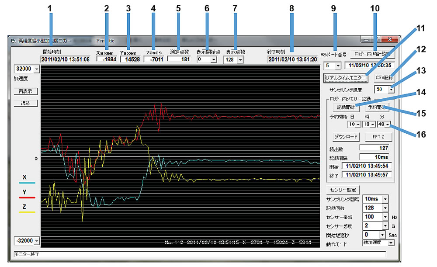This screenshot has height=267, width=437.
Task: Open the センサー感度 dropdown
Action: (385, 225)
